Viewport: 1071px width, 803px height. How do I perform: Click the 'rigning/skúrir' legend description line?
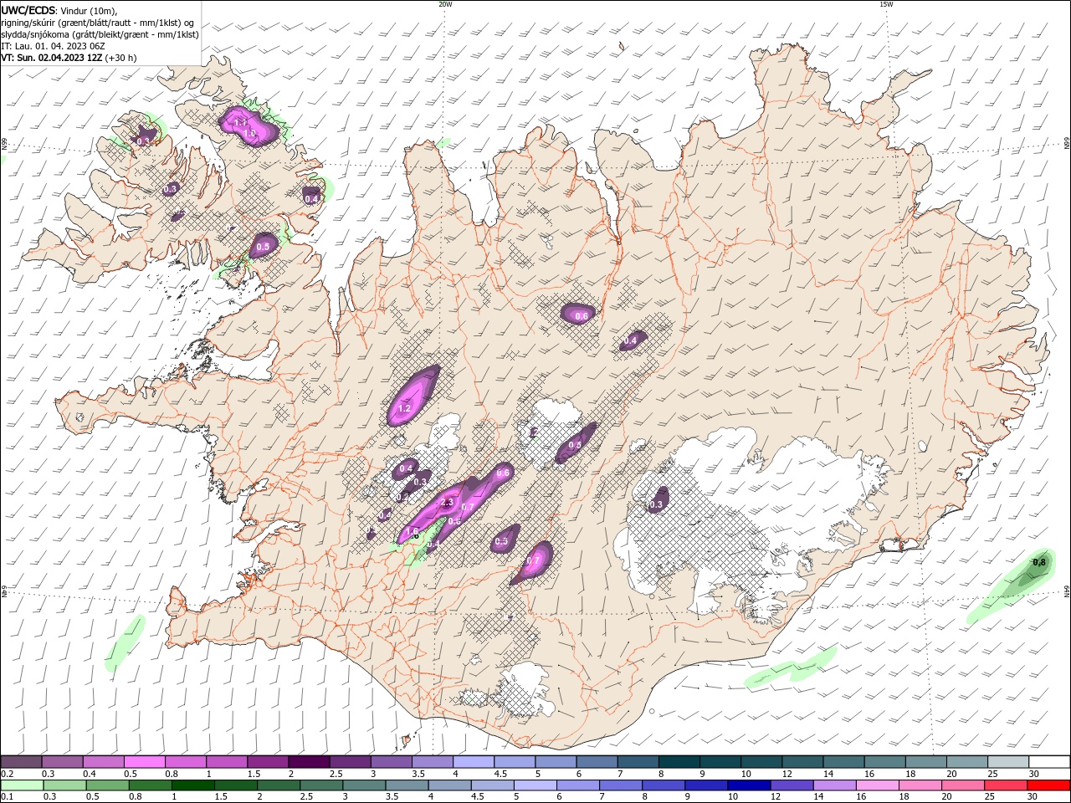pyautogui.click(x=98, y=23)
